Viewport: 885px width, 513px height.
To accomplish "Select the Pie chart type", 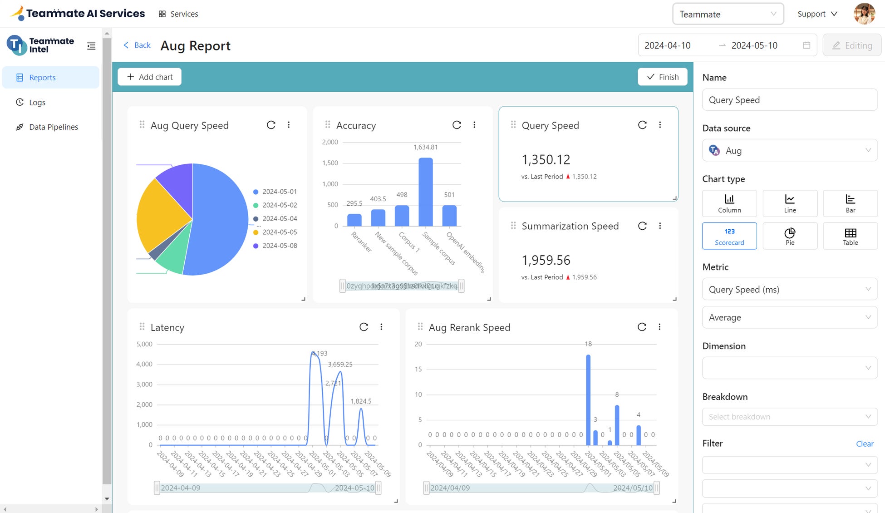I will click(x=790, y=236).
